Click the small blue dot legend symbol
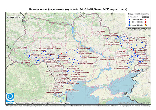 coord(130,19)
